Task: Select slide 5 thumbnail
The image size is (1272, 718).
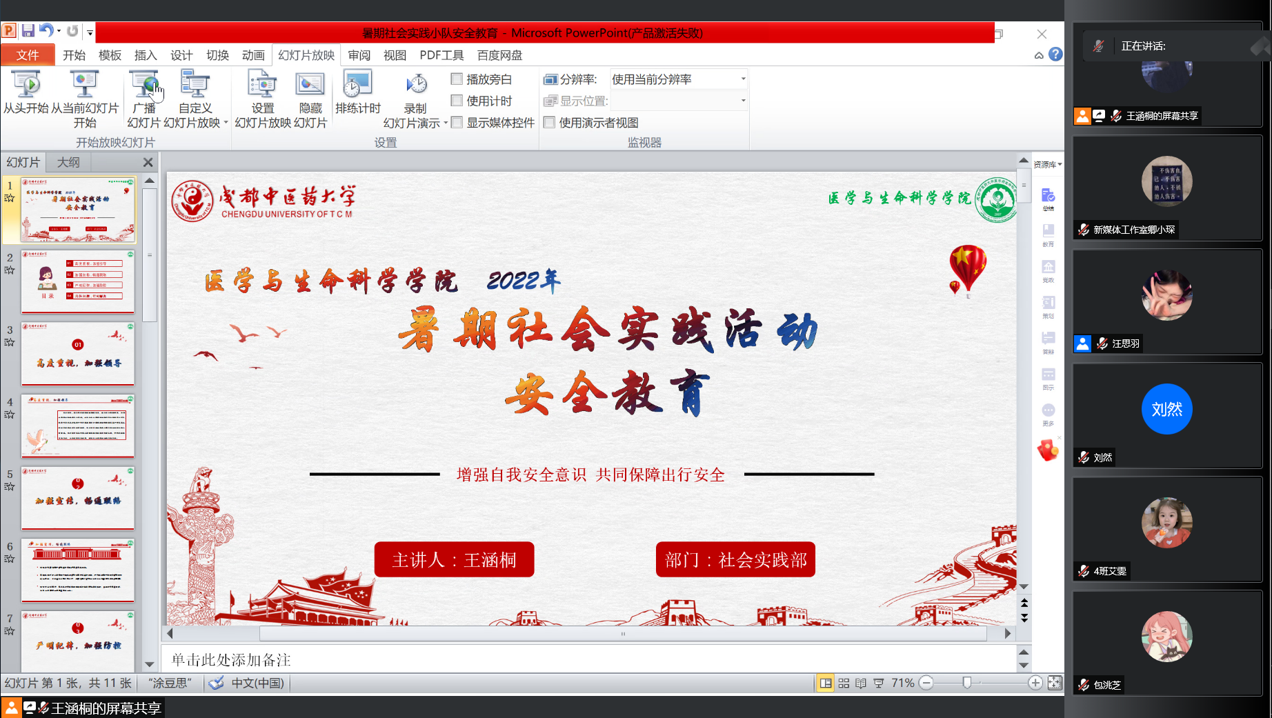Action: [x=78, y=498]
